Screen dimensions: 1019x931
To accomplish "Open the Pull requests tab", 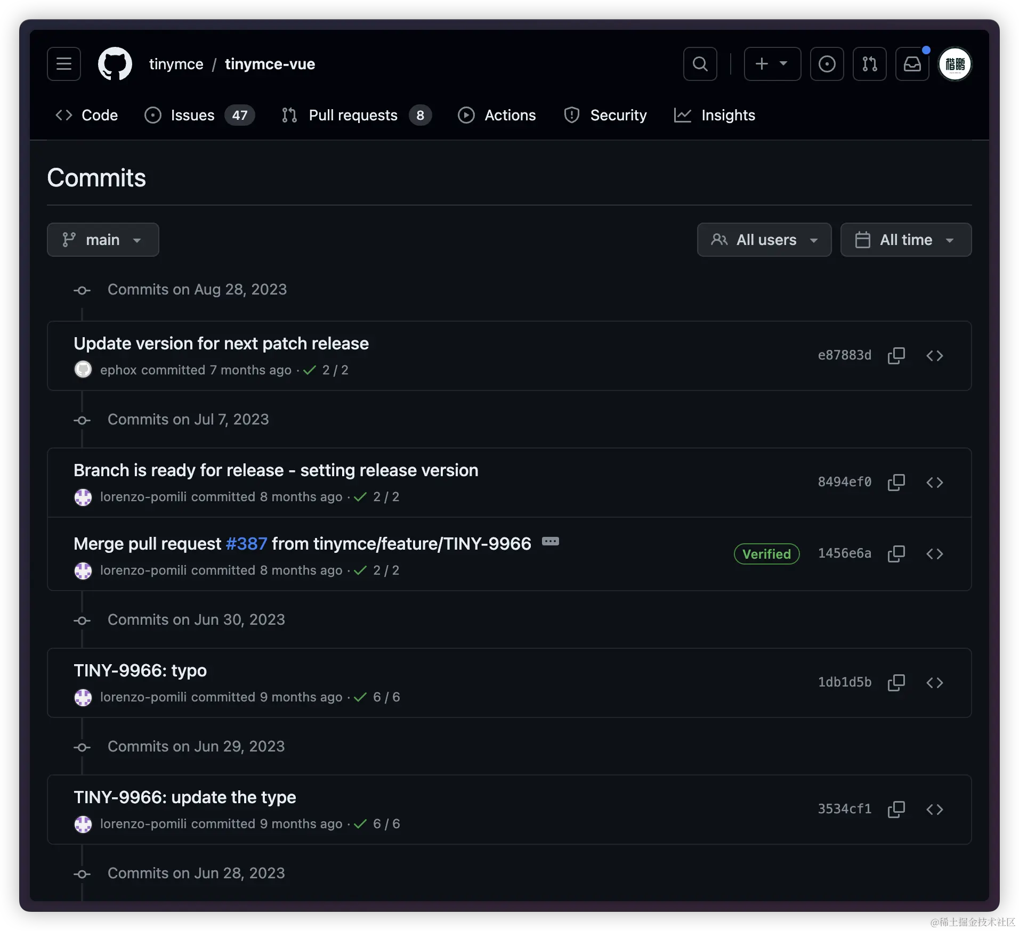I will click(x=356, y=115).
